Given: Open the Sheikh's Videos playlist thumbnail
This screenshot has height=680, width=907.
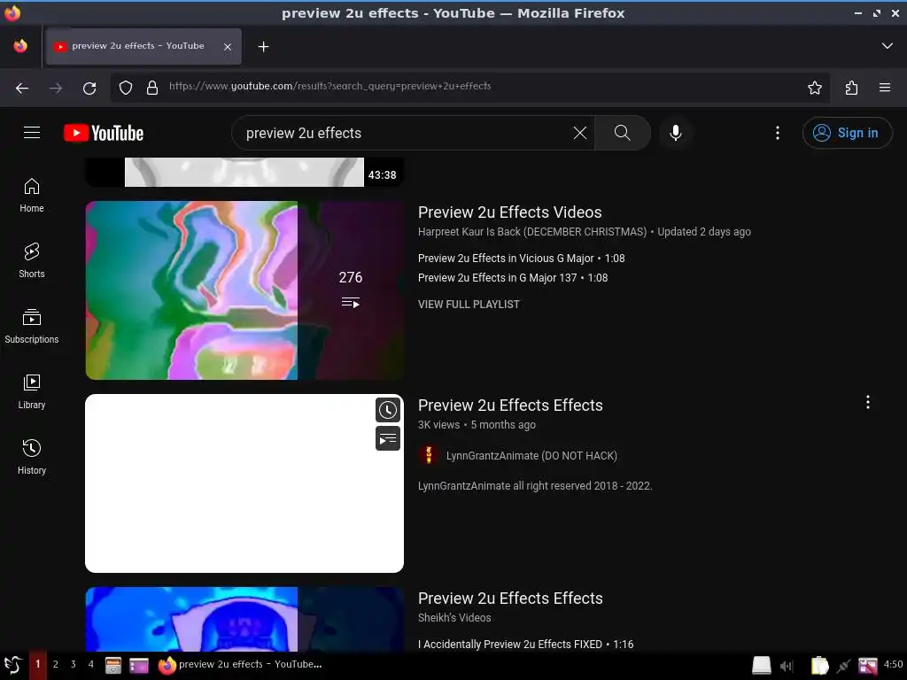Looking at the screenshot, I should coord(244,619).
